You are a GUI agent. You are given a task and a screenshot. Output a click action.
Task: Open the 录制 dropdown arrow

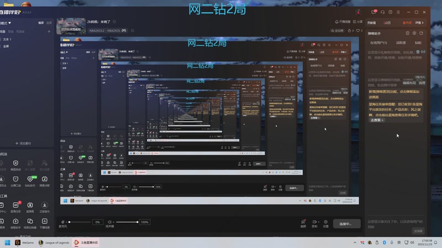click(x=319, y=222)
